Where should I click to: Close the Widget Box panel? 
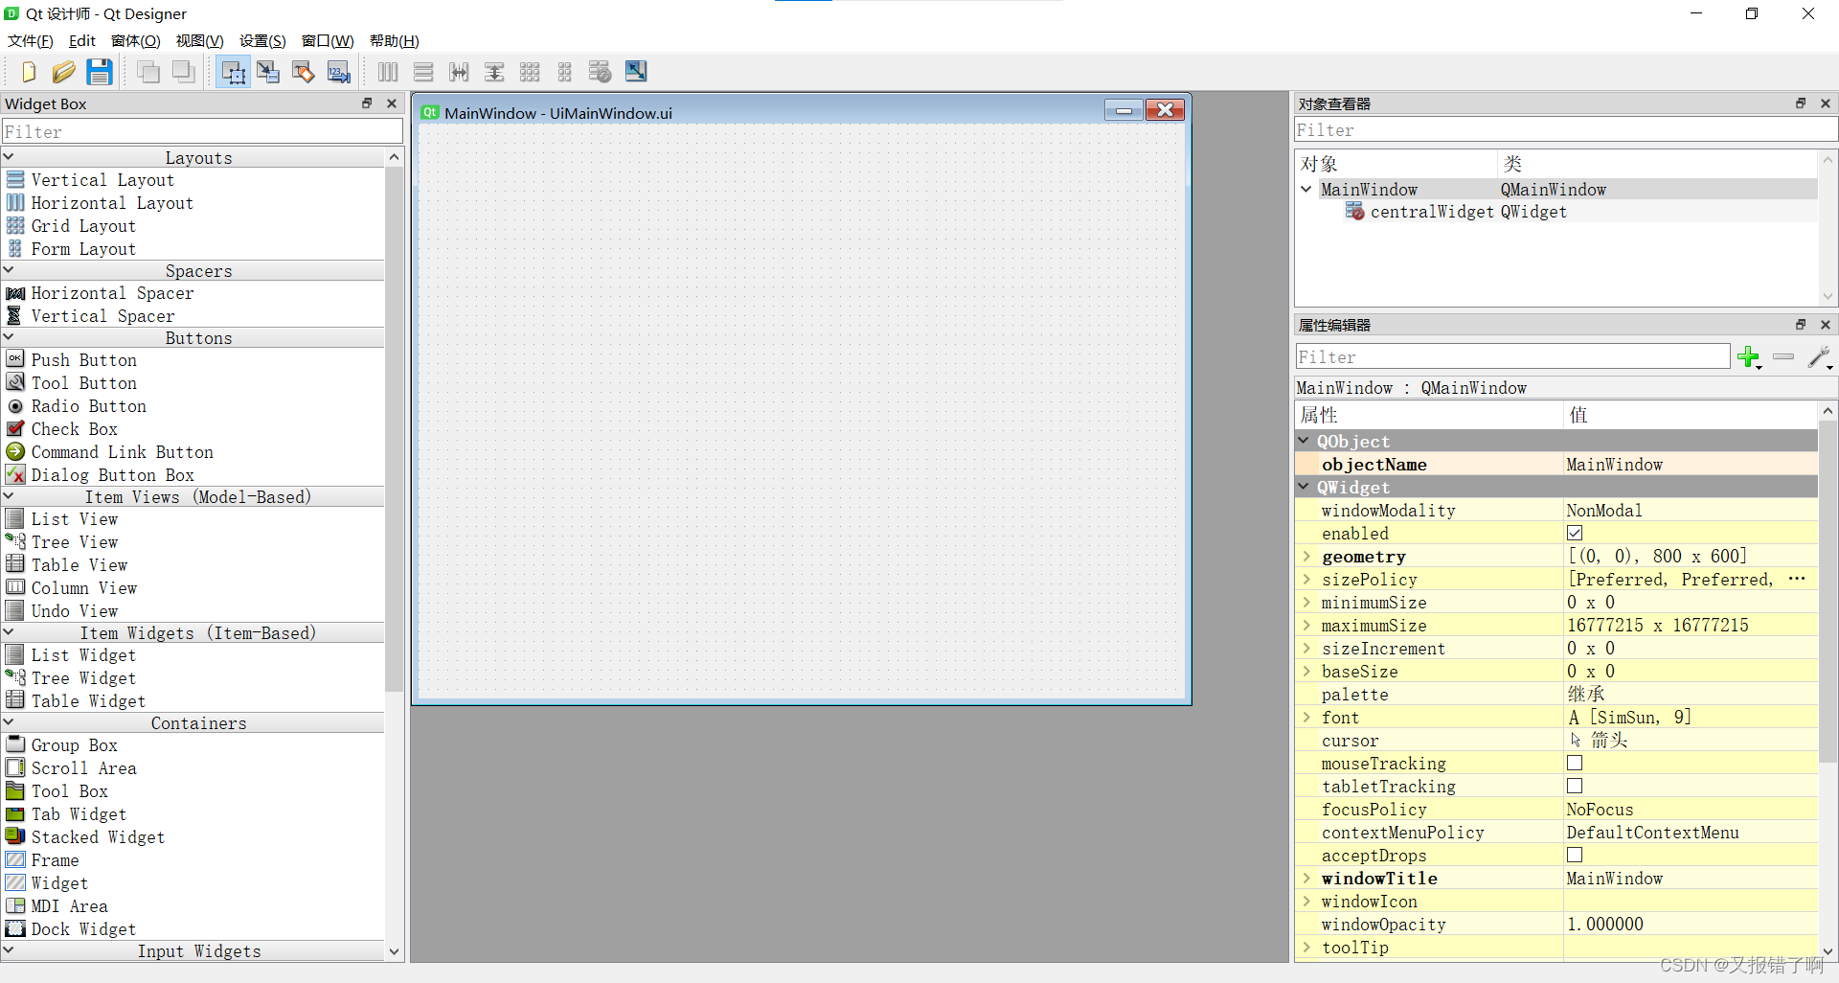pyautogui.click(x=391, y=103)
